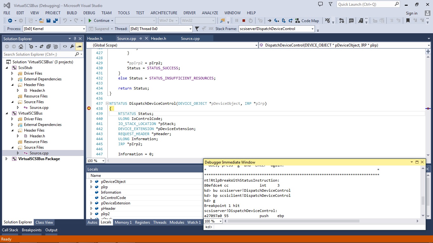Screen dimensions: 433x243
Task: Close the active Source.cpp editor tab
Action: pyautogui.click(x=146, y=38)
